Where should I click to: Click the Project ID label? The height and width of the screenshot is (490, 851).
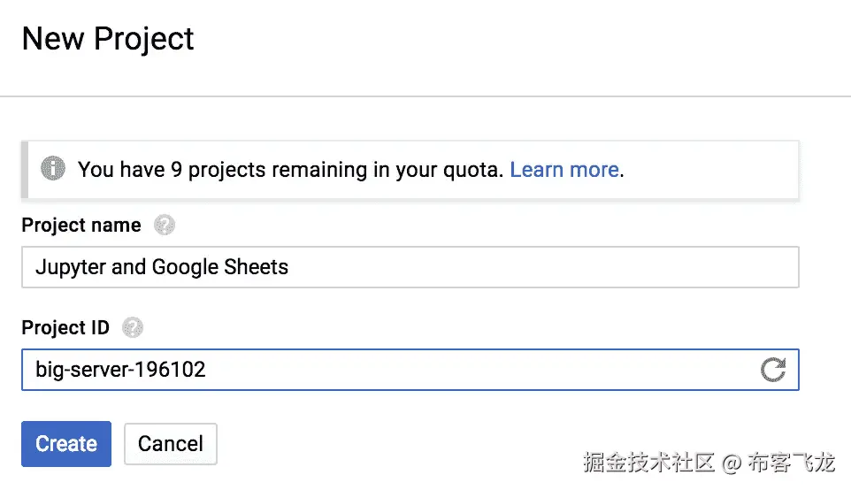(65, 328)
